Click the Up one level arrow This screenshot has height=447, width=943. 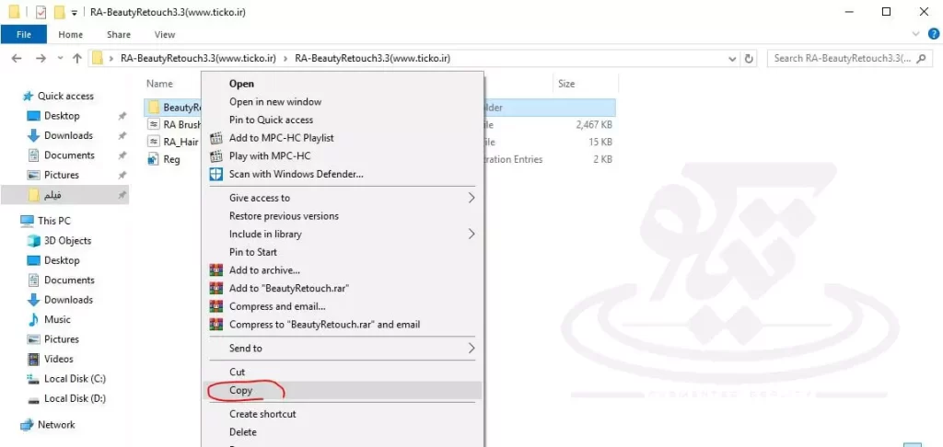76,58
